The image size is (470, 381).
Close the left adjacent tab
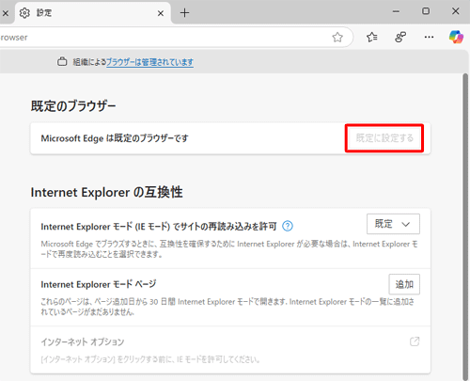tap(6, 13)
